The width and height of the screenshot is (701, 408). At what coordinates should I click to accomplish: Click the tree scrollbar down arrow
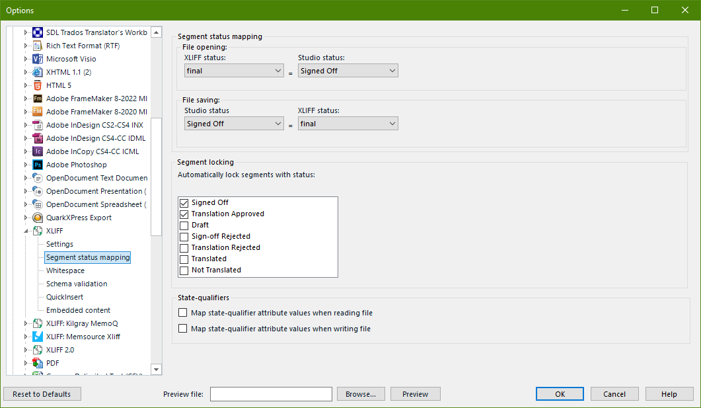(156, 370)
